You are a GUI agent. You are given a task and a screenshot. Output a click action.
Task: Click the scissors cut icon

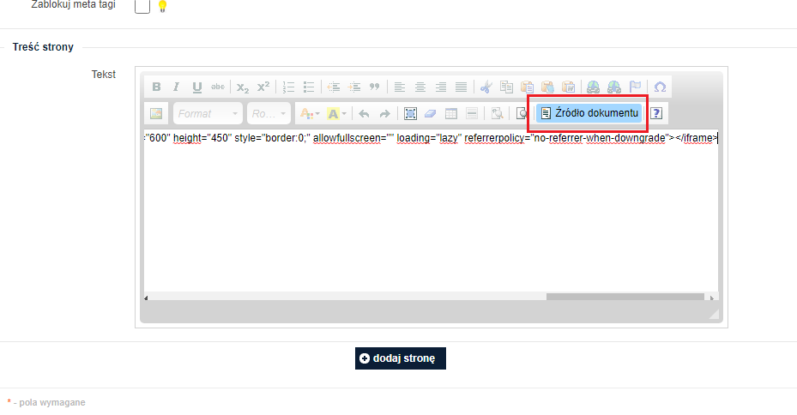click(x=486, y=87)
